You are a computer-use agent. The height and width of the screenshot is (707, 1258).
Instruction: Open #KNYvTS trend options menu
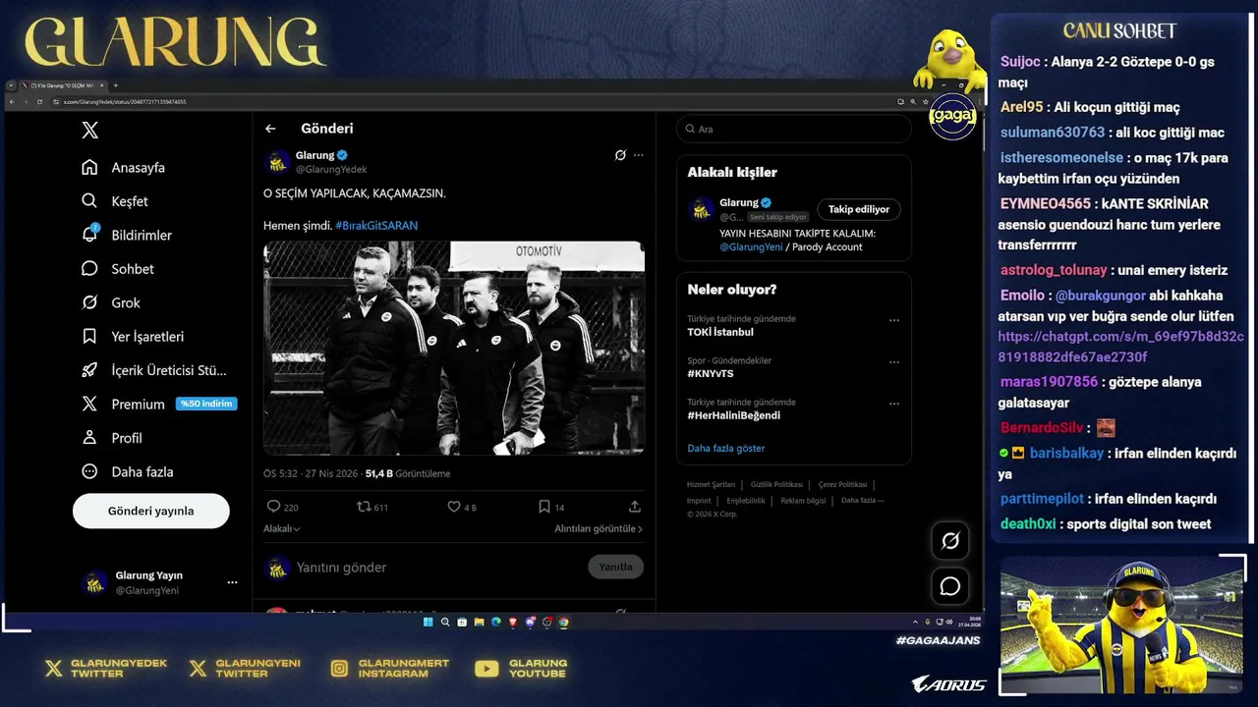point(894,362)
